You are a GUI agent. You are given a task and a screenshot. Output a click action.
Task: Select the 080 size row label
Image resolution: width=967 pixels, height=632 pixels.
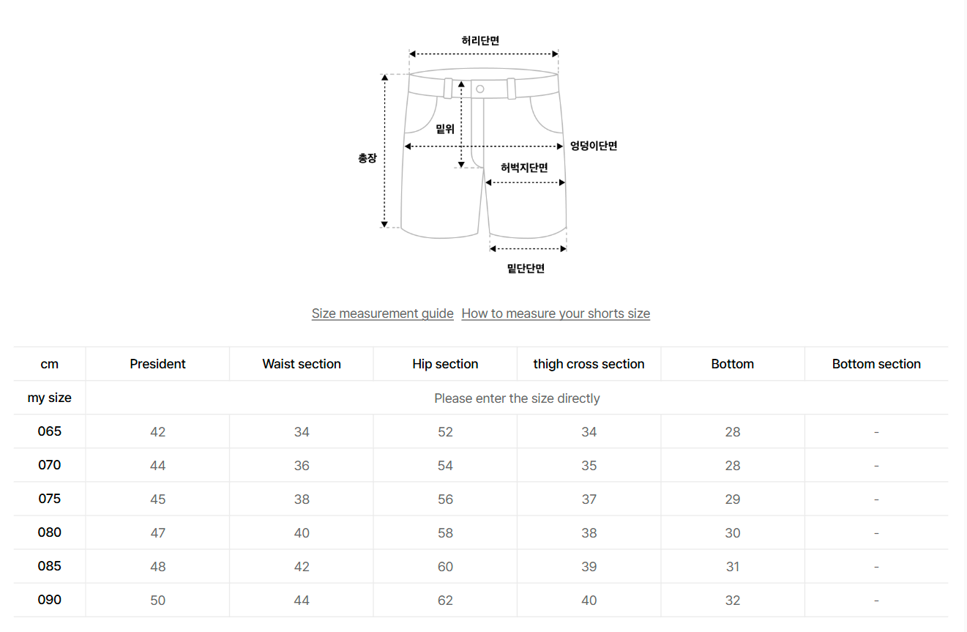pos(50,532)
